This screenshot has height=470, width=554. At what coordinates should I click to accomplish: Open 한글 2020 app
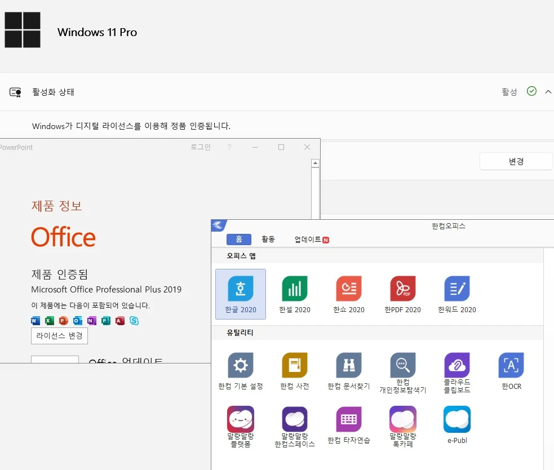coord(241,294)
